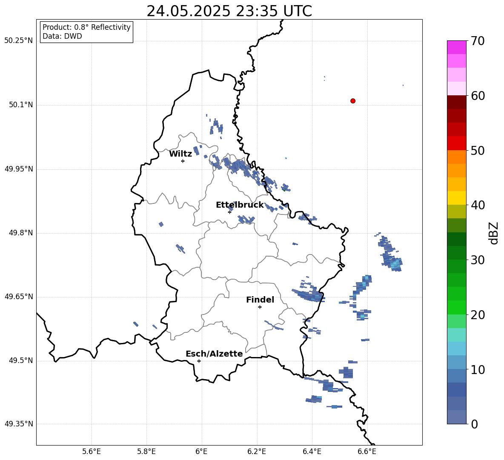Pick the slate blue swatch at colorbar bottom
This screenshot has height=460, width=504.
456,417
